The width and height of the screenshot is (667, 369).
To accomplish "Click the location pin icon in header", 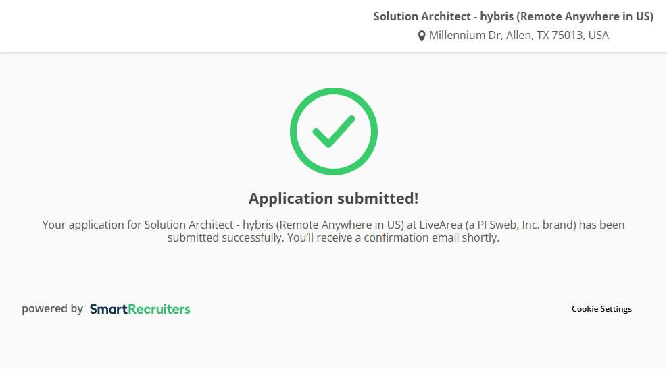I will 422,36.
